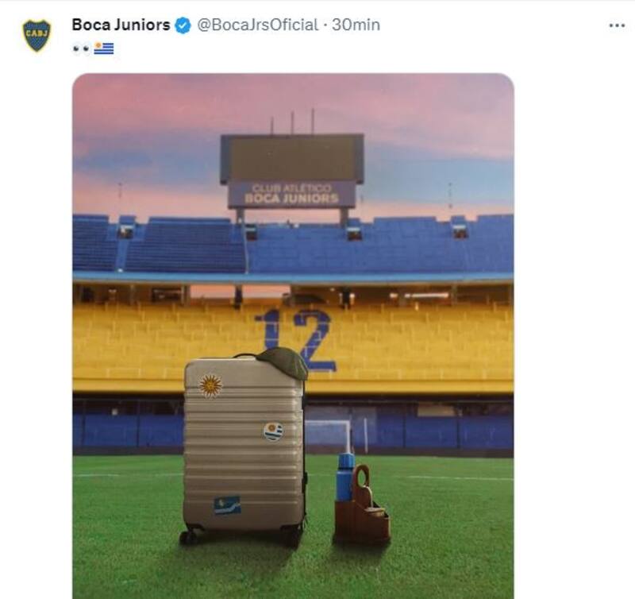Screen dimensions: 635x599
Task: Click the rectangular sticker at suitcase bottom
Action: point(227,505)
